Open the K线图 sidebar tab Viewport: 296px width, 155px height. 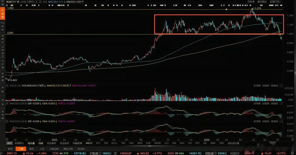(3, 14)
